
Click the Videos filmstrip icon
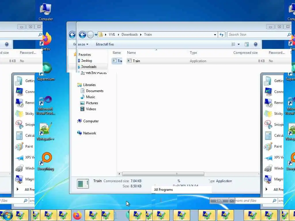(x=82, y=109)
